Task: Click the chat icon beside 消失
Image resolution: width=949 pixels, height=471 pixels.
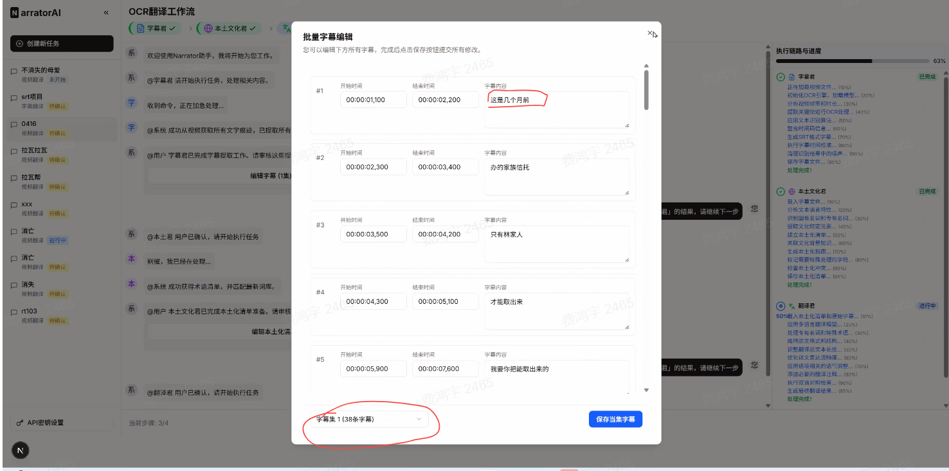Action: point(14,286)
